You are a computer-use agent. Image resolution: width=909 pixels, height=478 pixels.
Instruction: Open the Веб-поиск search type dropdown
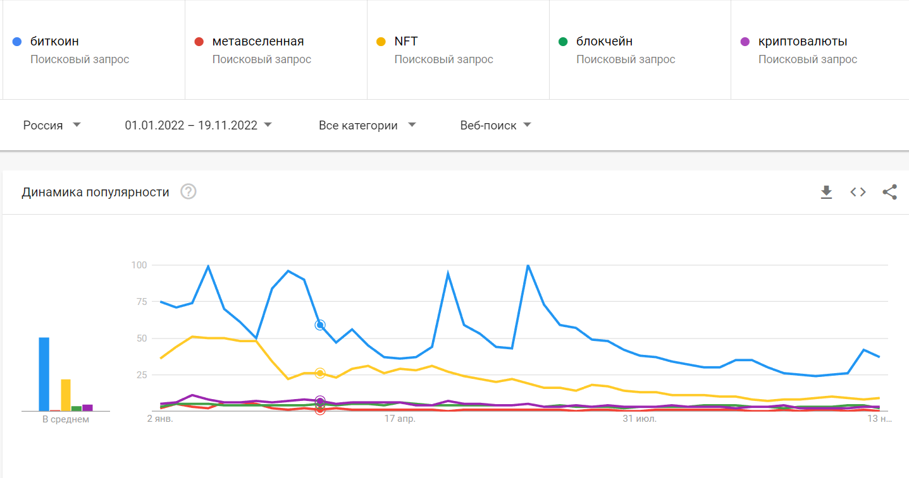pos(495,125)
